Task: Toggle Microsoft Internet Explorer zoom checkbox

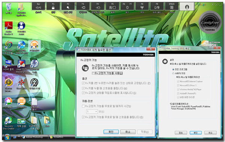Action: pos(178,81)
